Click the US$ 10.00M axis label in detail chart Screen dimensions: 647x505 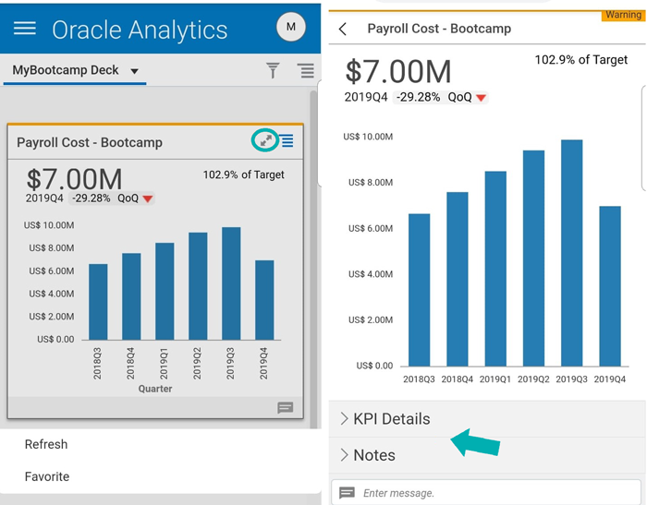(x=368, y=137)
